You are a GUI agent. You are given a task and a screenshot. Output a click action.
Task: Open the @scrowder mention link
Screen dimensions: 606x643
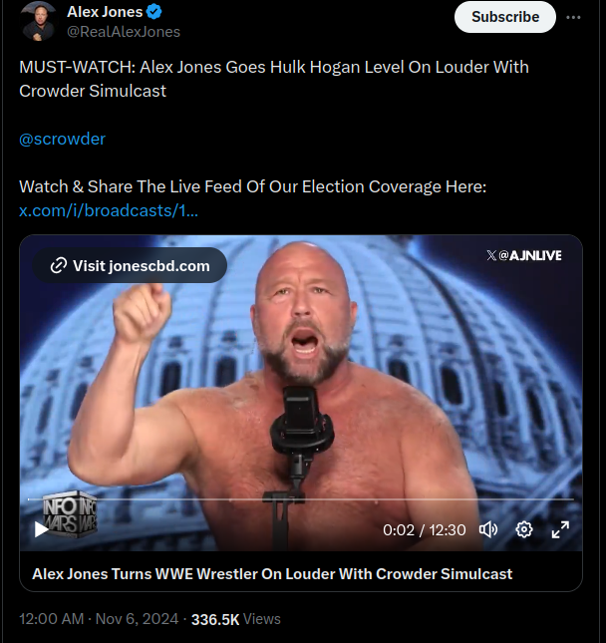(x=63, y=139)
